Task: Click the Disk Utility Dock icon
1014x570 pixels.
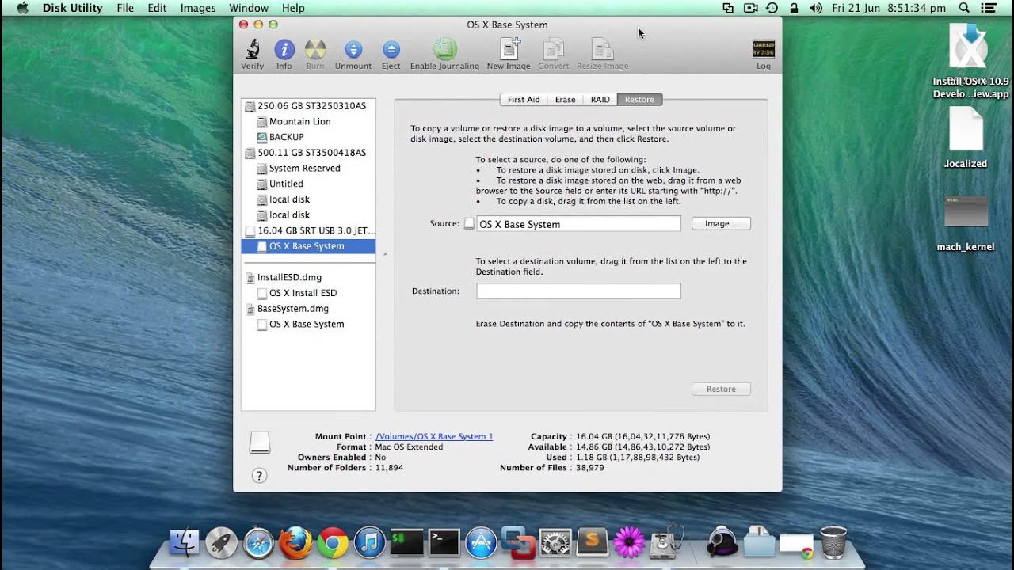Action: pyautogui.click(x=667, y=542)
